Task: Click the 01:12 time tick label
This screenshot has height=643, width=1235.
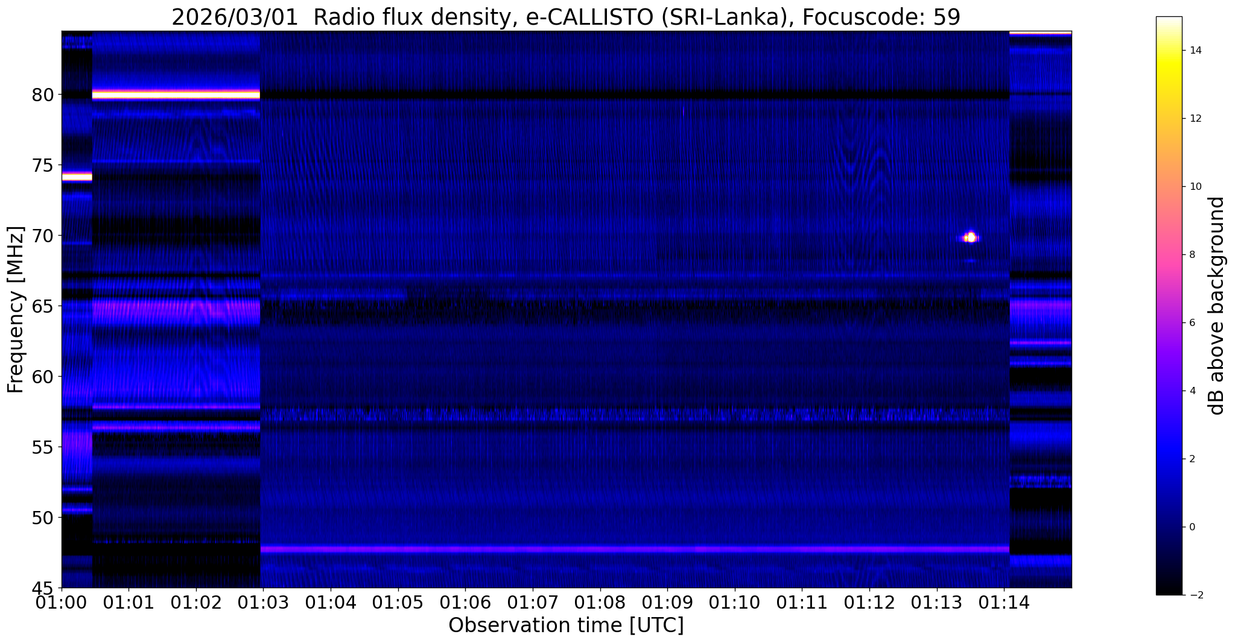Action: [869, 602]
